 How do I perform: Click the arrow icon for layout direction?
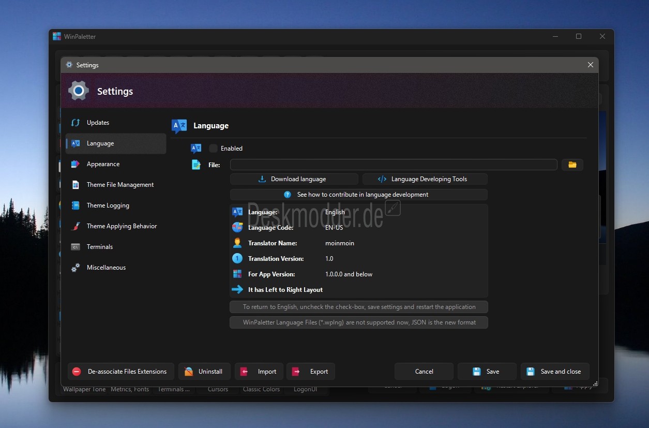pos(237,289)
